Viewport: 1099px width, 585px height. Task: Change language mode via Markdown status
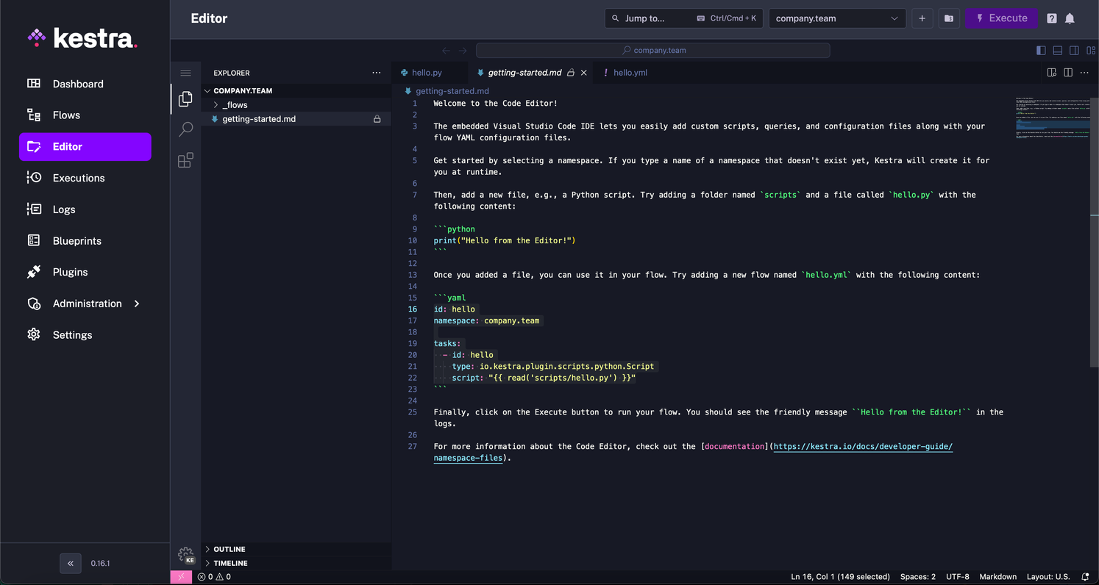point(998,577)
